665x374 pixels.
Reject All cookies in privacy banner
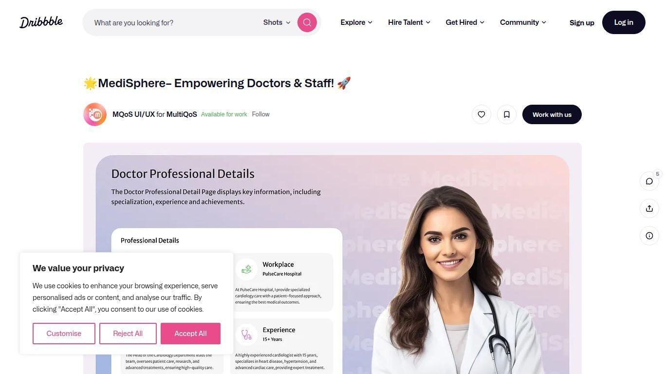coord(128,334)
